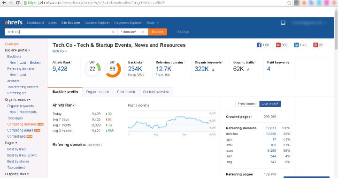Collapse Outgoing links sidebar section
Viewport: 338px width, 178px height.
point(17,174)
